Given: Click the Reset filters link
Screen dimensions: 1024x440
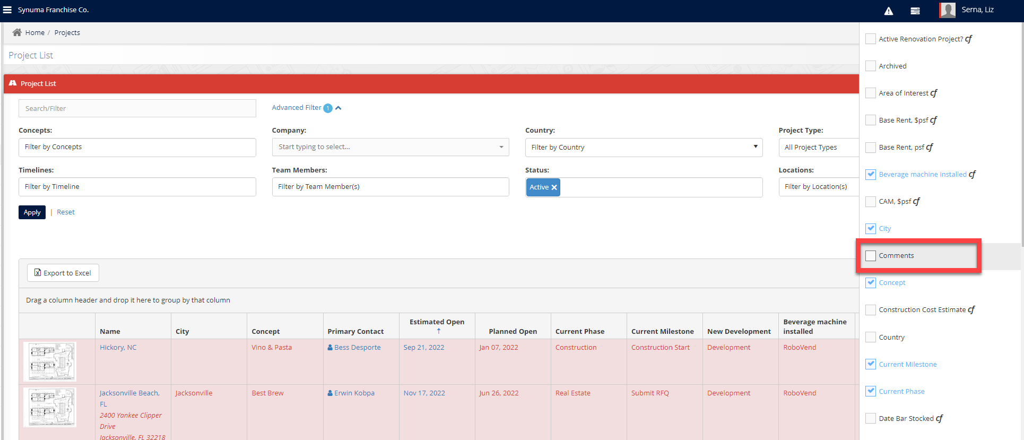Looking at the screenshot, I should click(x=66, y=212).
